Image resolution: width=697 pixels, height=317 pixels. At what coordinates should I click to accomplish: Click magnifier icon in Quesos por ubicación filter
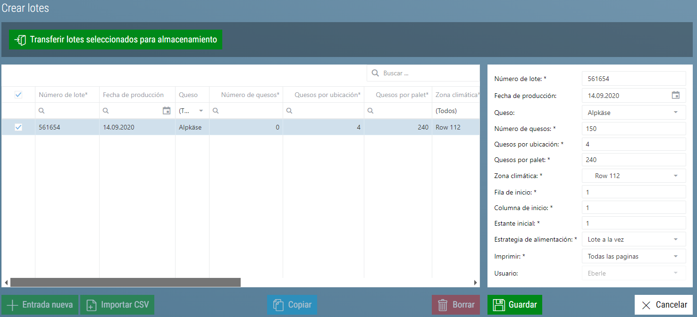289,111
